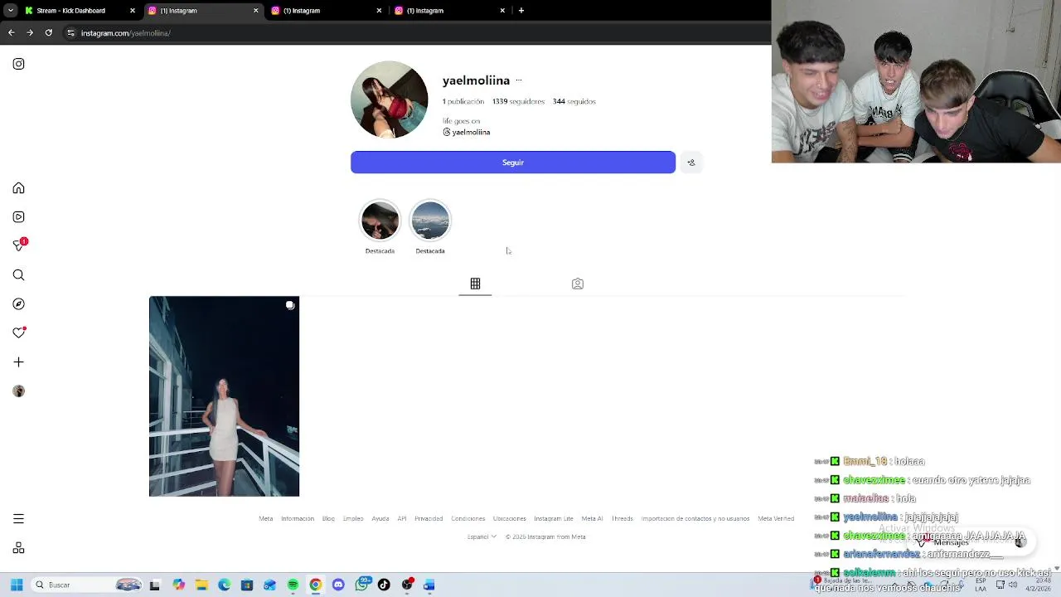
Task: Open Direct messages with the red badge
Action: pos(19,245)
